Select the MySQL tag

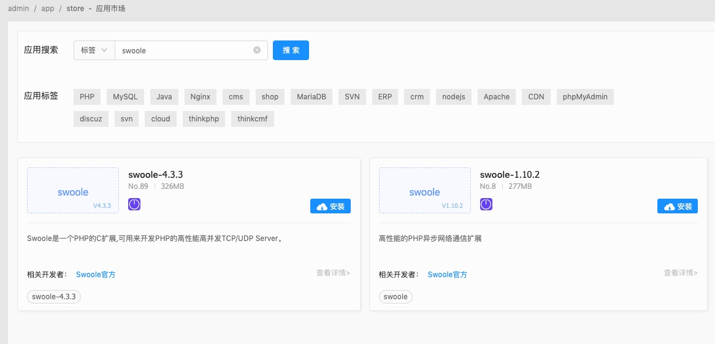[x=125, y=97]
